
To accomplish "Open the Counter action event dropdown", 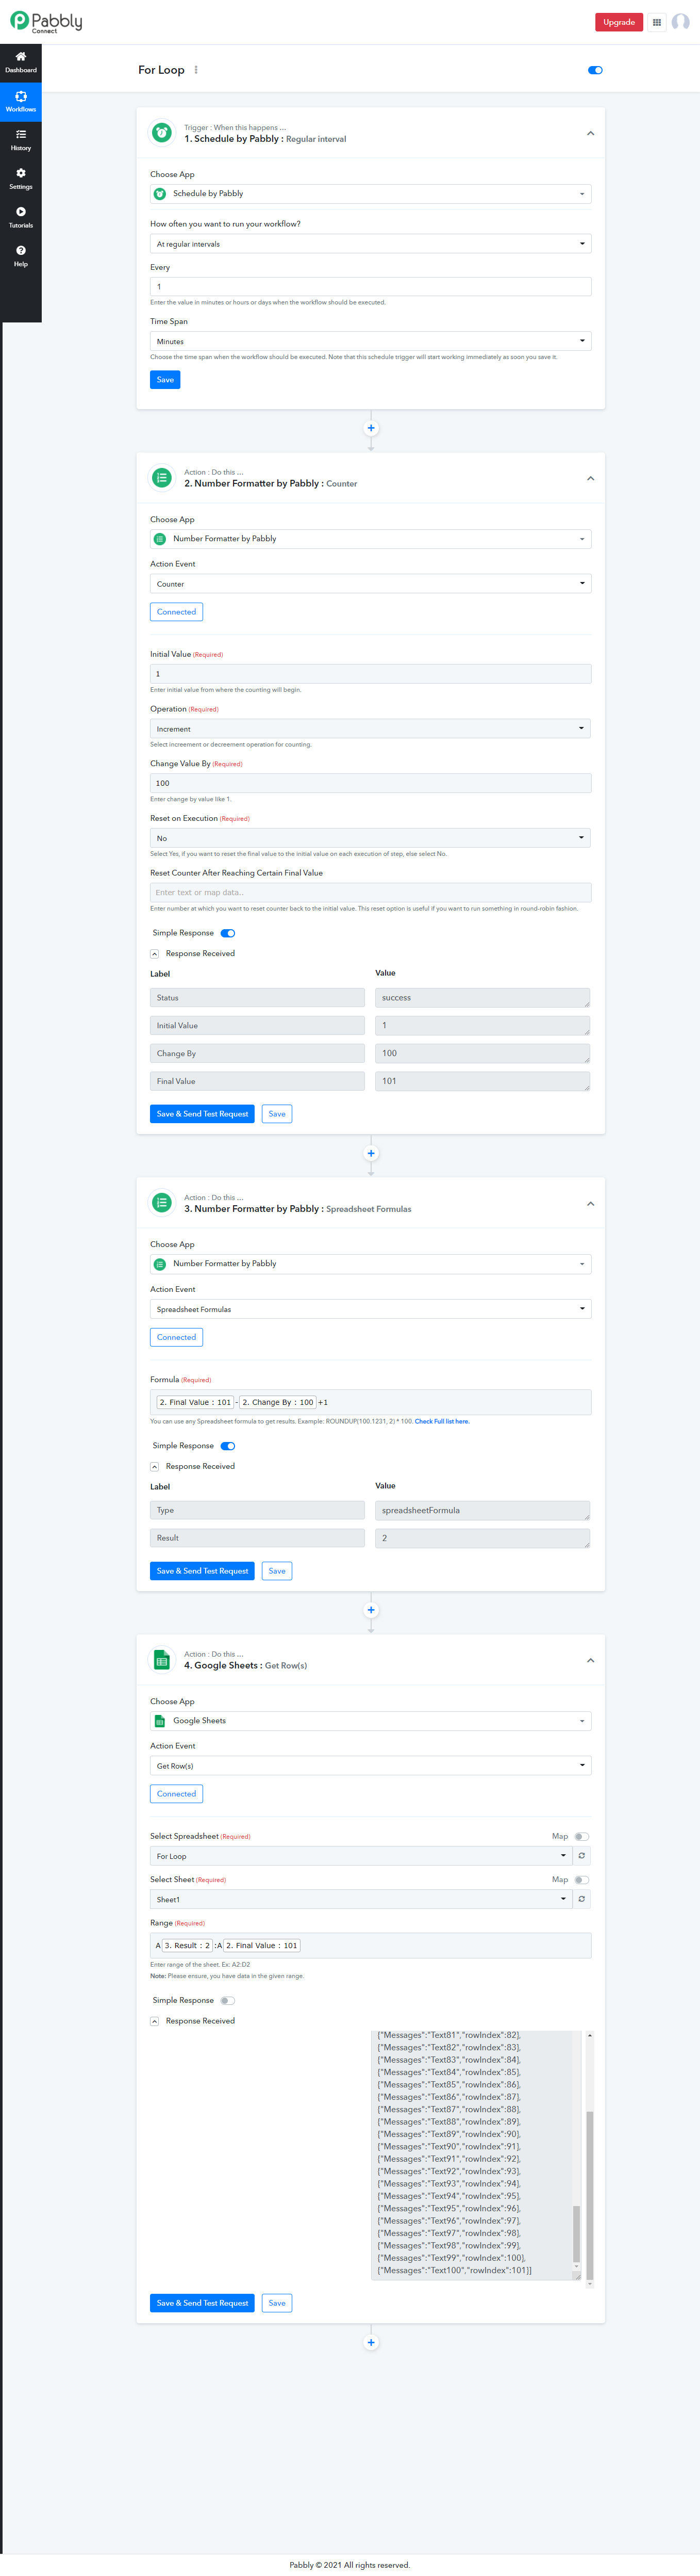I will (371, 584).
